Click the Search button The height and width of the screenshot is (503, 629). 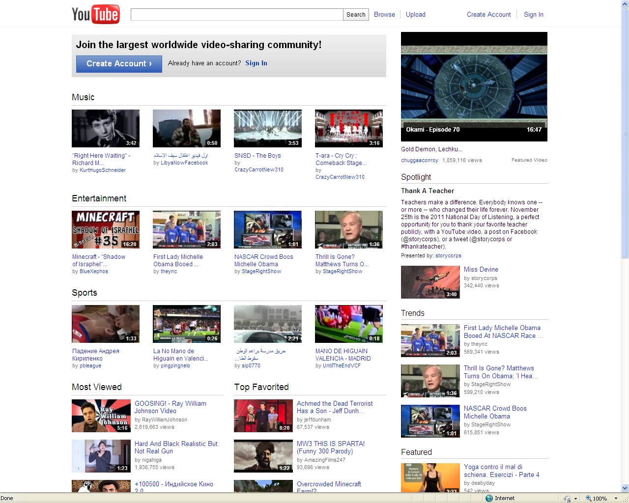click(x=355, y=14)
